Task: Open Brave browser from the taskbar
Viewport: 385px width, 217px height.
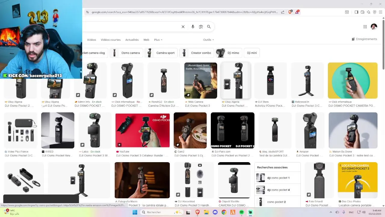Action: [x=197, y=212]
